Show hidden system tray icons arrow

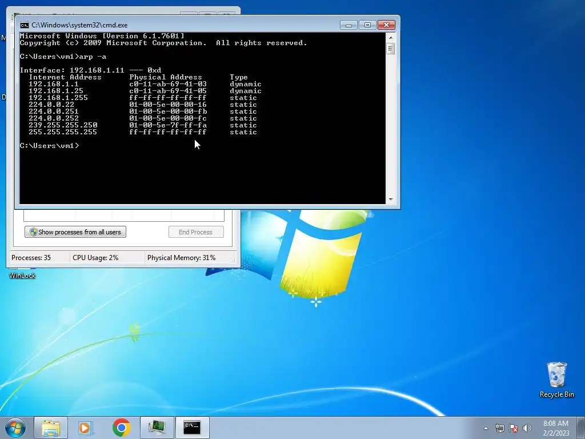486,428
